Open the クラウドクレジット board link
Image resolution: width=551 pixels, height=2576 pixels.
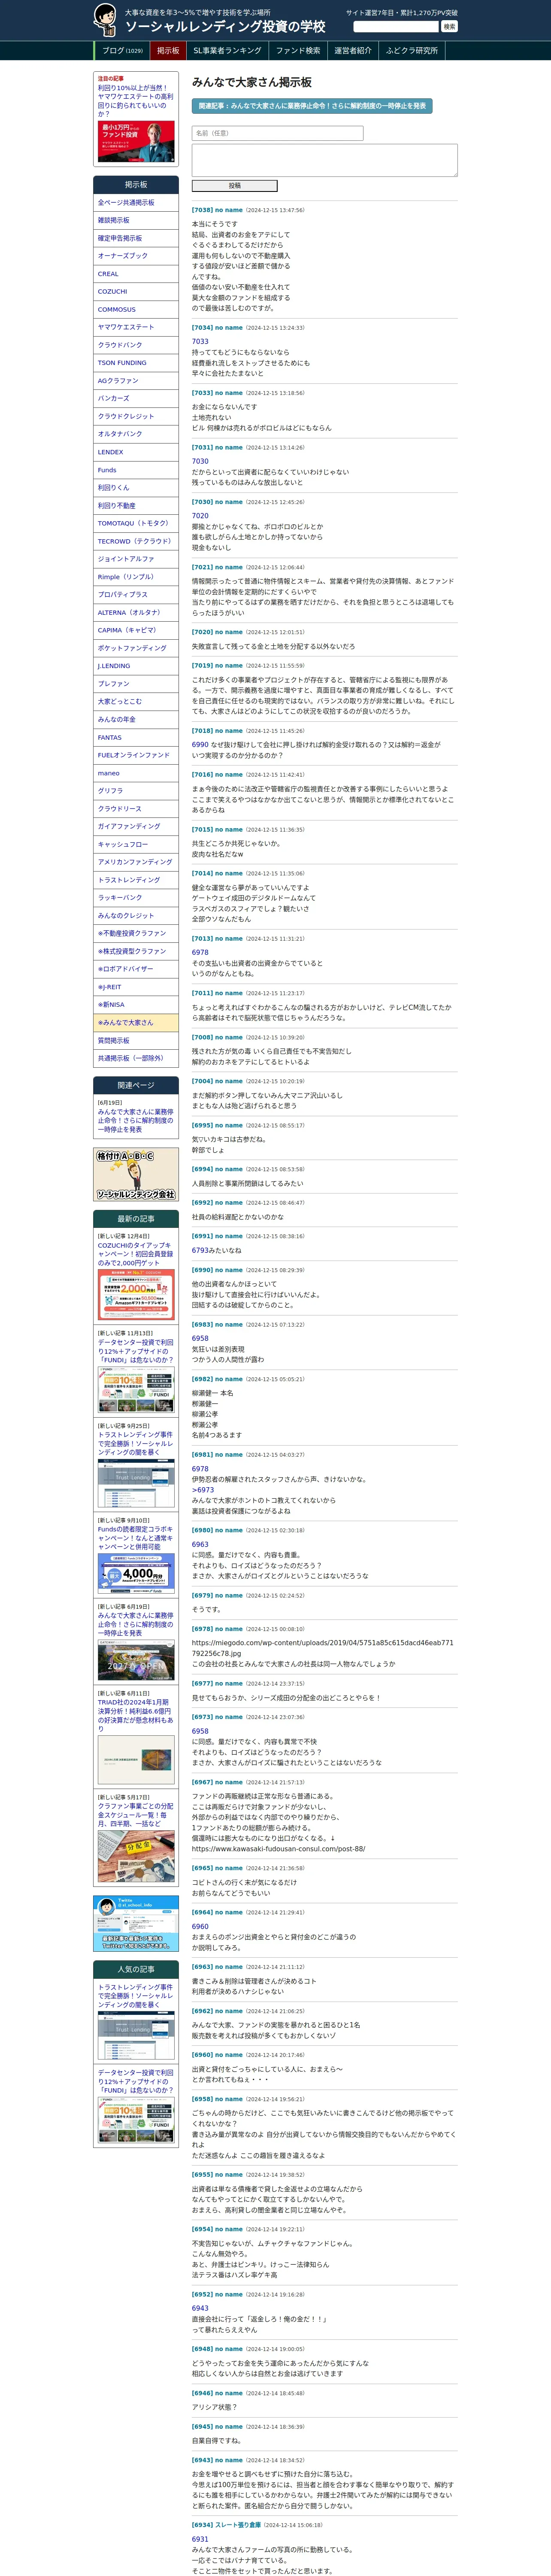(136, 416)
